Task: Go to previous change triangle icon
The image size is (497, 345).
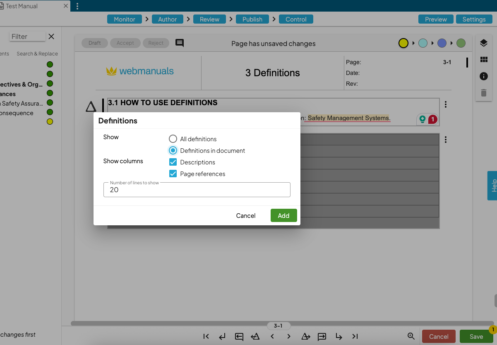Action: (x=255, y=336)
